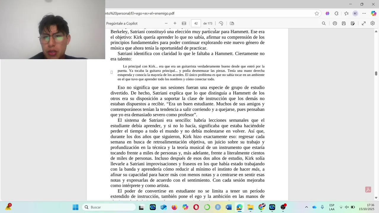Open Outlook from the taskbar
Image resolution: width=379 pixels, height=213 pixels.
[x=163, y=207]
